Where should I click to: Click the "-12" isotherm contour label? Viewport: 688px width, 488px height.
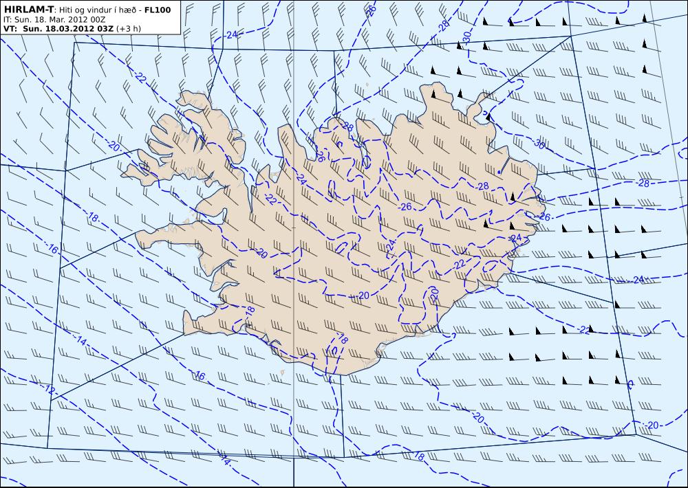click(49, 388)
